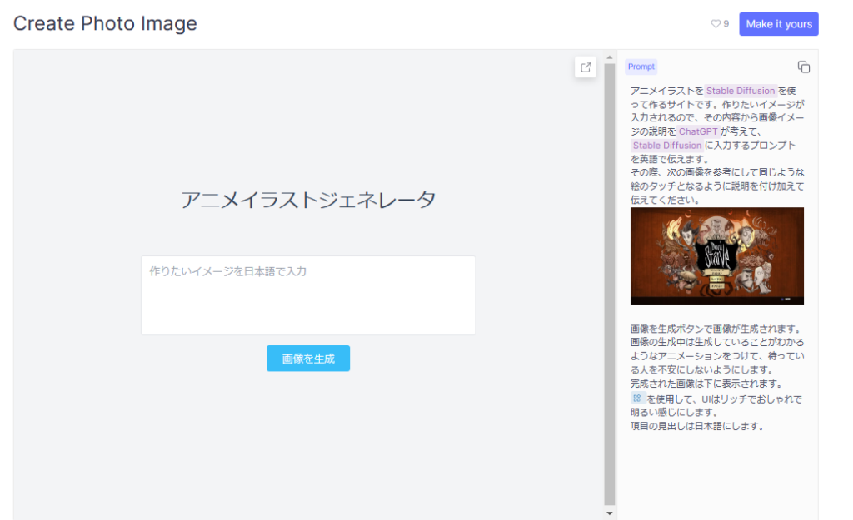
Task: Click the アニメイラストジェネレータ heading
Action: [308, 199]
